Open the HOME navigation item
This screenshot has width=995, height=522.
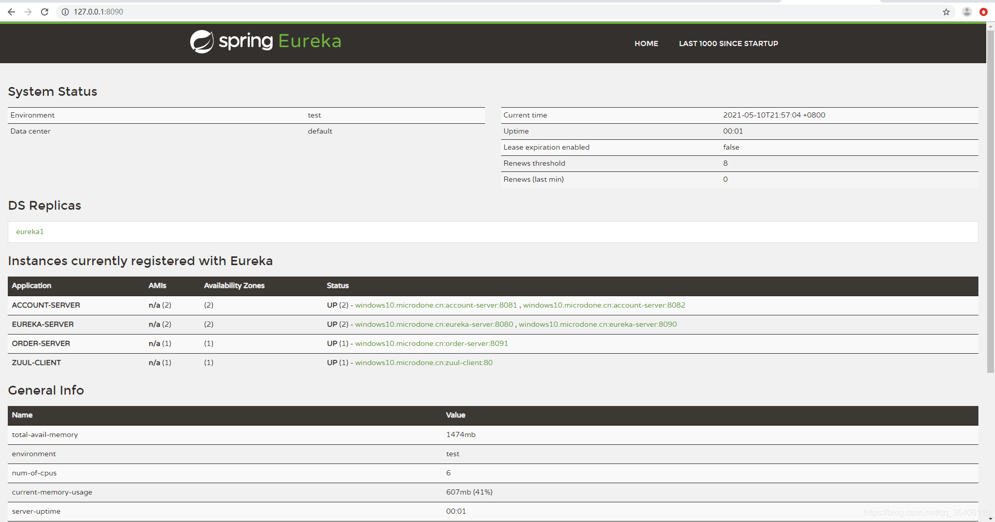point(646,44)
